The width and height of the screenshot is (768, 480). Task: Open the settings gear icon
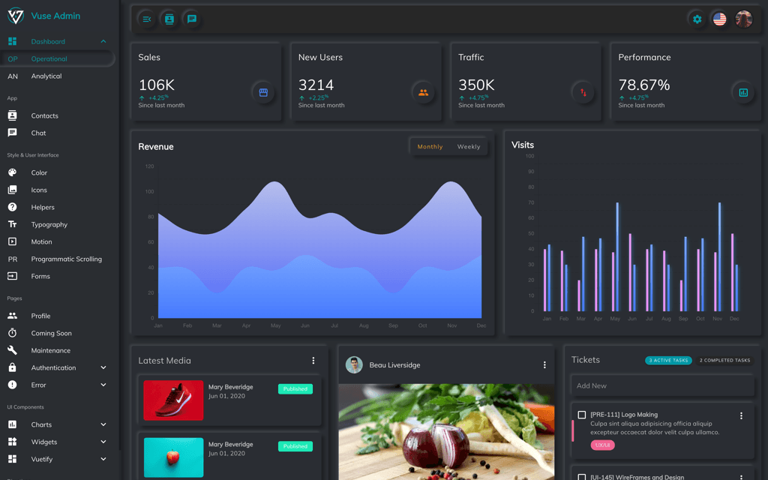pos(697,19)
